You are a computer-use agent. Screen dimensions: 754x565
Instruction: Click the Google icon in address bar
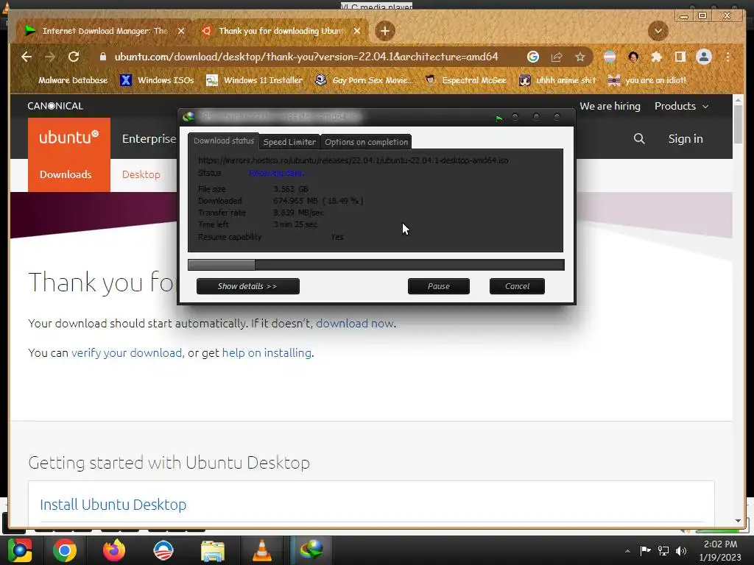point(533,57)
